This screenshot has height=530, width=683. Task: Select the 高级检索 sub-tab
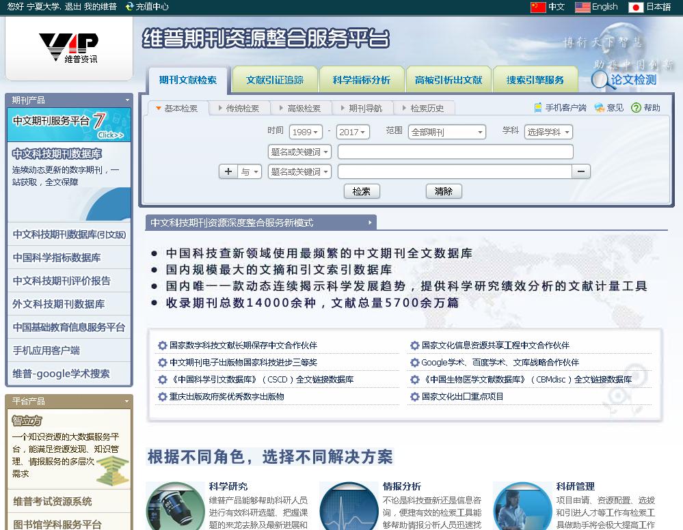[301, 109]
